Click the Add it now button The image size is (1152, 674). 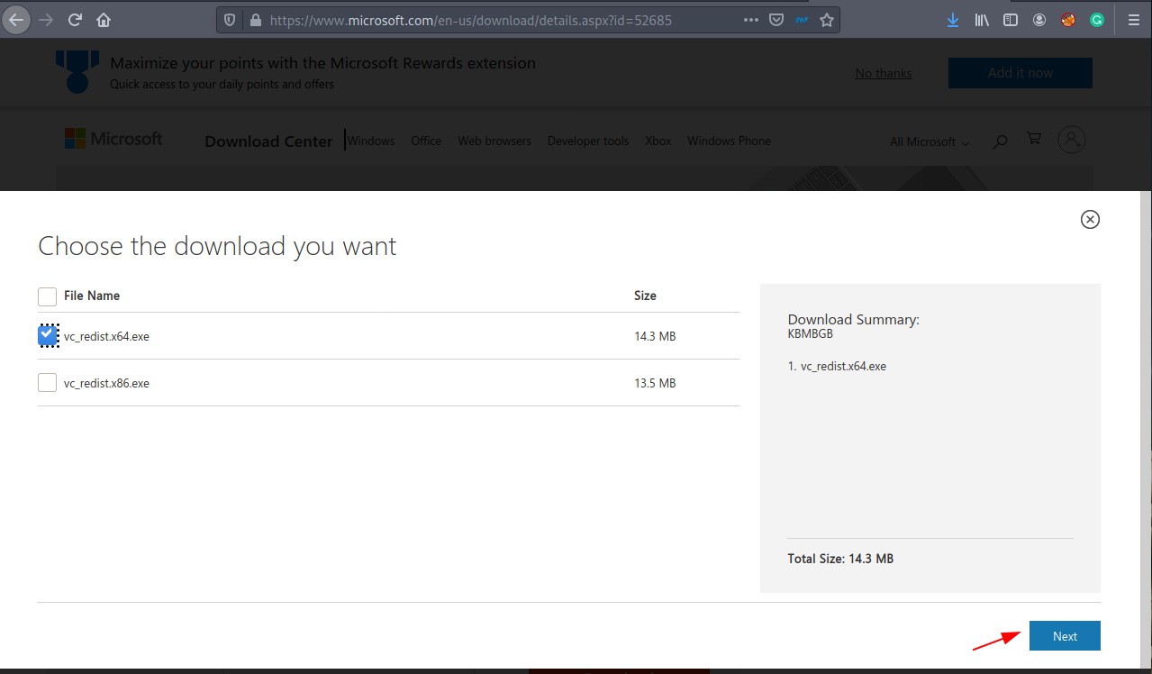pyautogui.click(x=1020, y=73)
